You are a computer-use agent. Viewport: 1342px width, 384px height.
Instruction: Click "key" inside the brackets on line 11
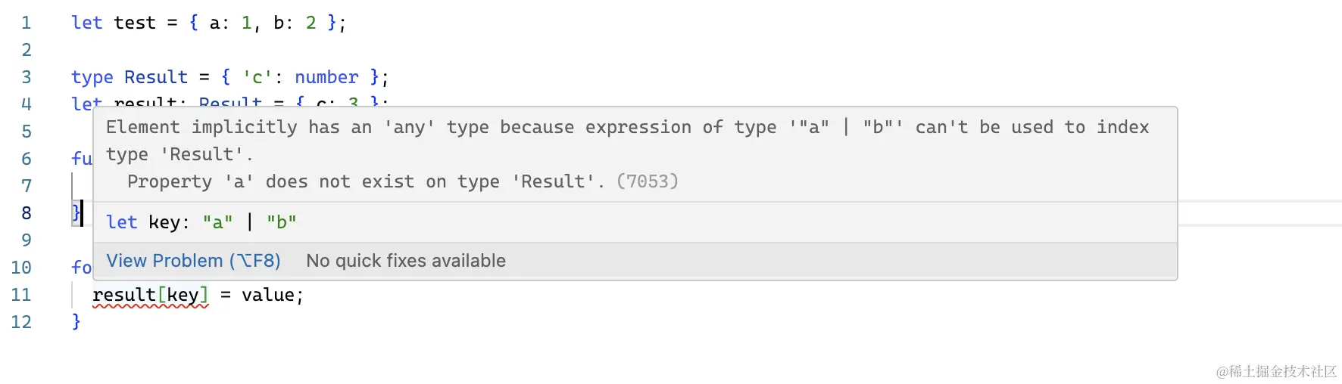183,295
